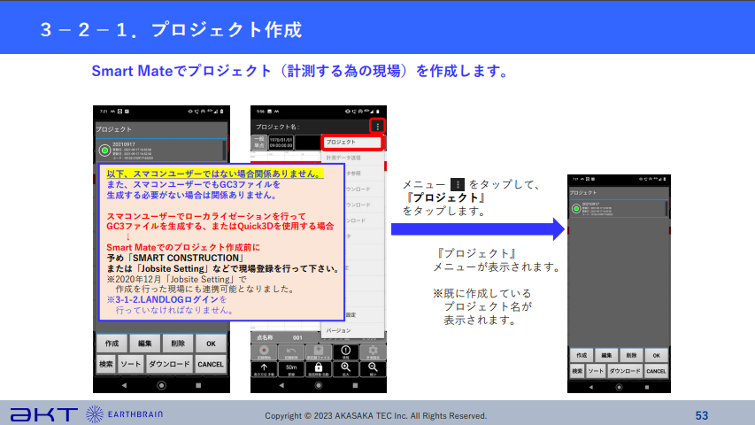Tap the 50m scale button
The height and width of the screenshot is (425, 755).
click(291, 369)
